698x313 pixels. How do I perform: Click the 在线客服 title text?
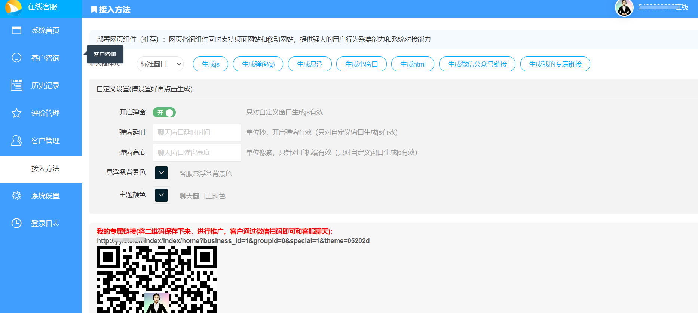(x=43, y=7)
